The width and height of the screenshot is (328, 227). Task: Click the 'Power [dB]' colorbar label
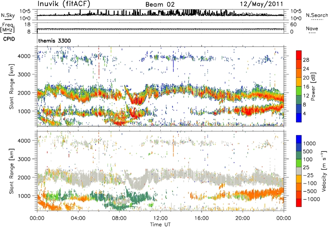[313, 86]
